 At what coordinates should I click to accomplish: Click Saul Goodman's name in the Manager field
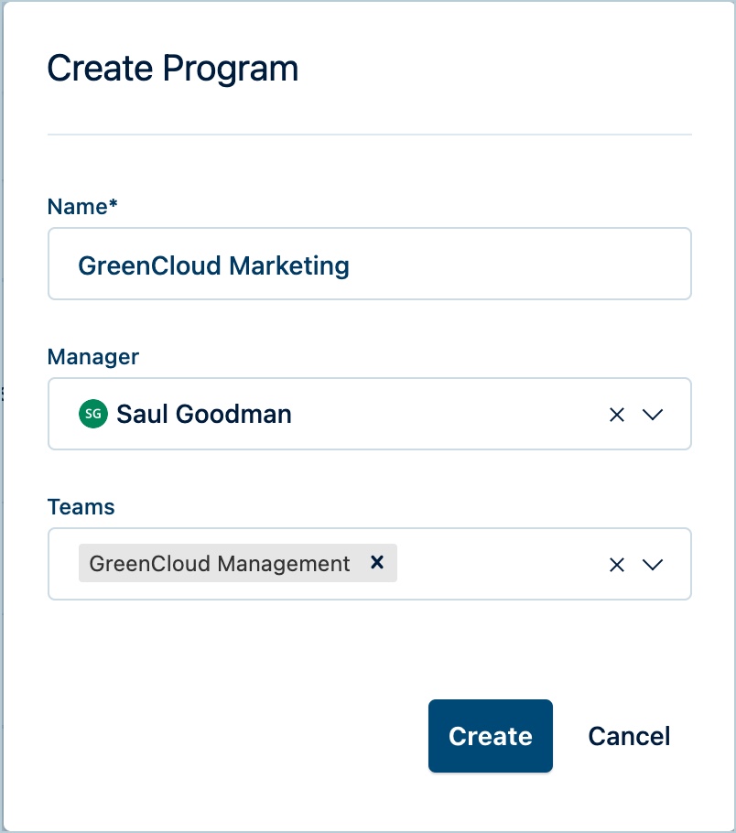[x=203, y=414]
